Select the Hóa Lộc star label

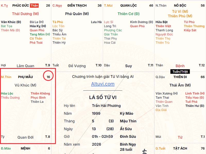[7, 93]
